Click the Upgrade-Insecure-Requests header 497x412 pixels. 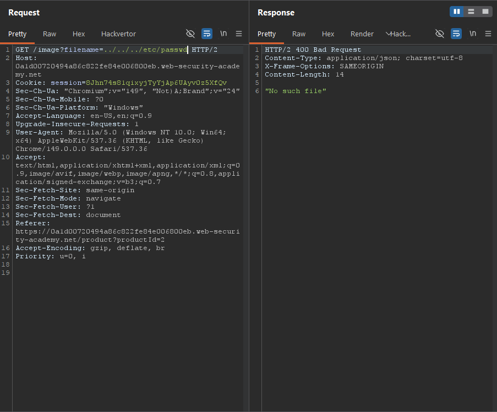77,124
